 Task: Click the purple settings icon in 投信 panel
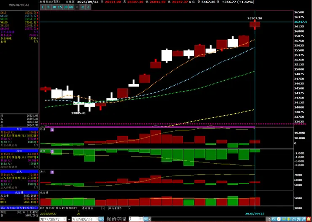click(x=52, y=152)
